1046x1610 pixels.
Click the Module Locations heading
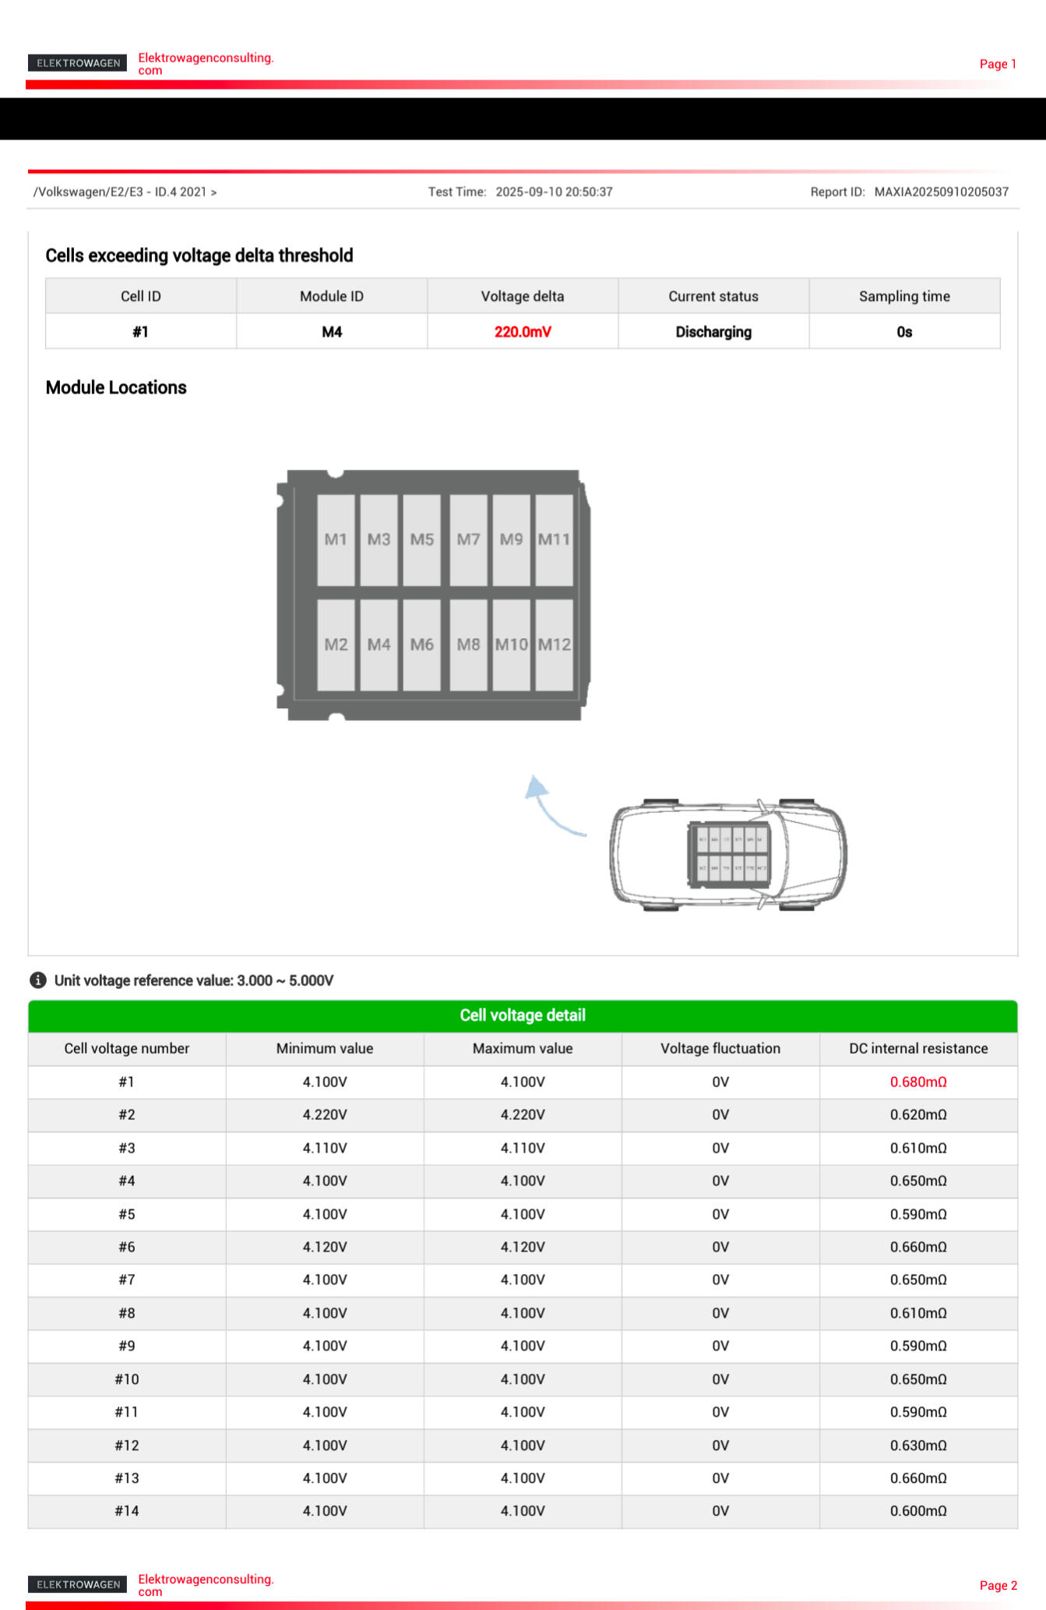(116, 388)
